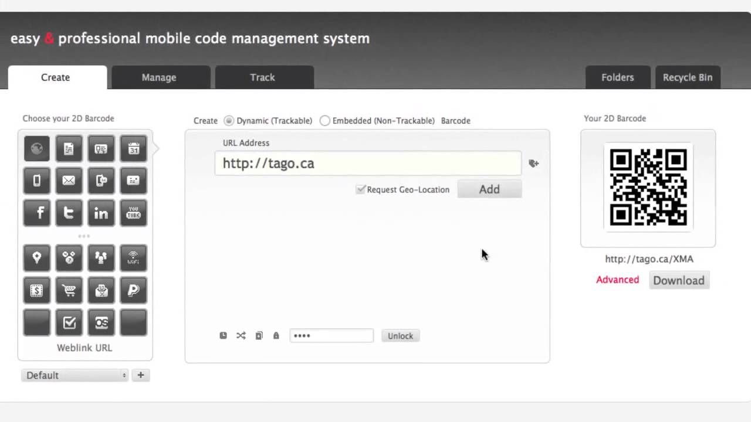Choose the dollar coupon barcode type
751x422 pixels.
coord(37,290)
